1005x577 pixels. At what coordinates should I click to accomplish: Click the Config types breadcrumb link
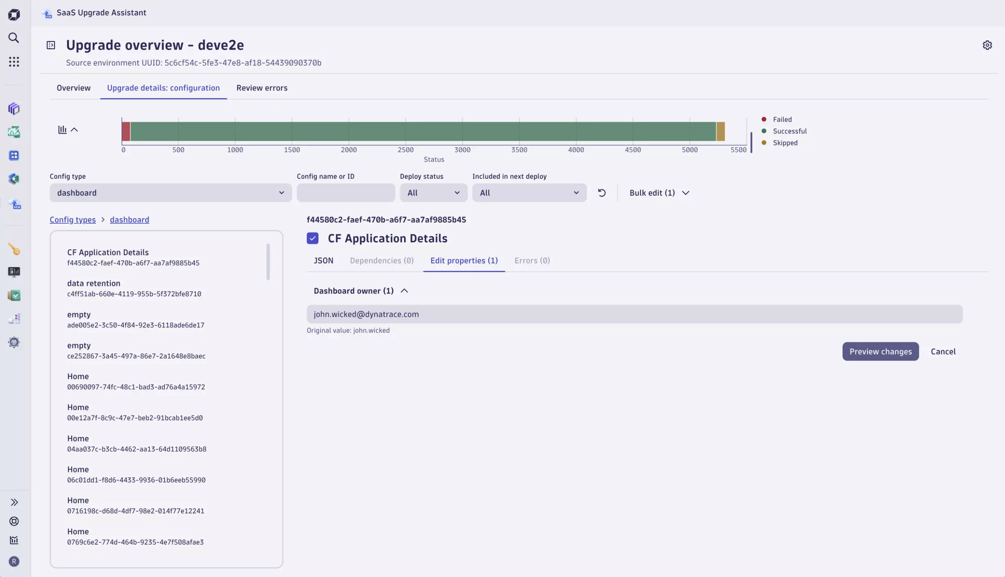(x=72, y=219)
